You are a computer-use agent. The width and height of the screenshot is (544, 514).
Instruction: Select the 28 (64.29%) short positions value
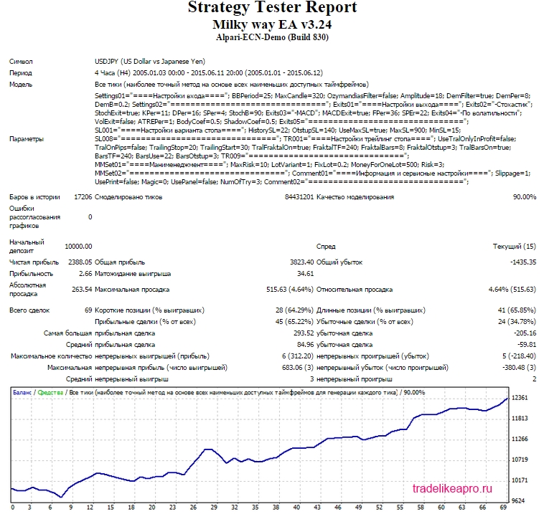[294, 310]
